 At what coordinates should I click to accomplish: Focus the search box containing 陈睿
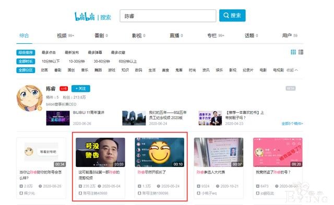point(168,16)
